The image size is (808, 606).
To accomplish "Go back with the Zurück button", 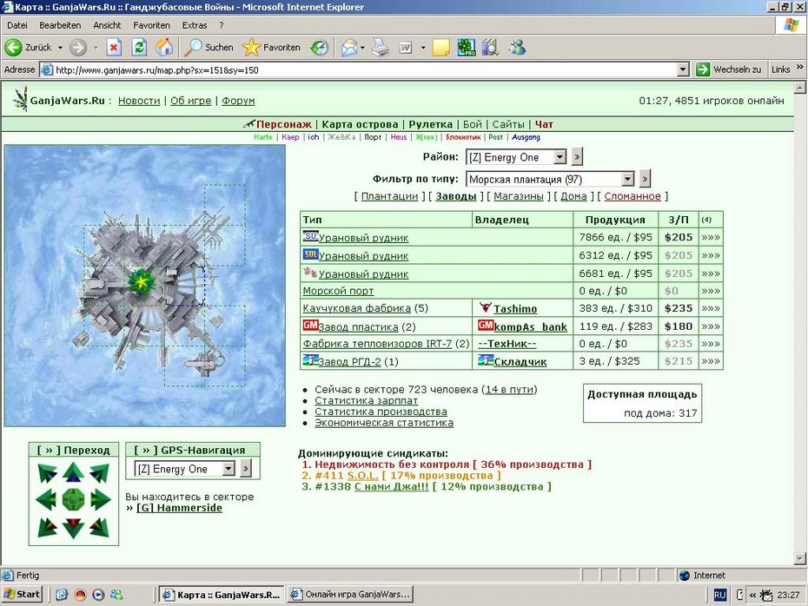I will [29, 48].
